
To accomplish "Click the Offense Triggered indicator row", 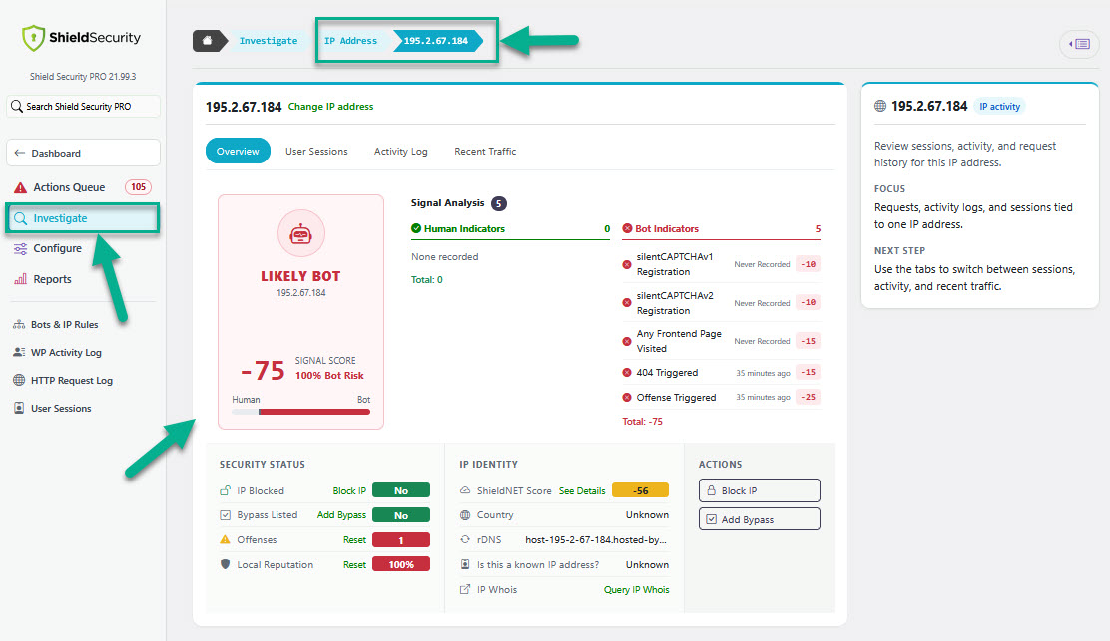I will point(721,397).
